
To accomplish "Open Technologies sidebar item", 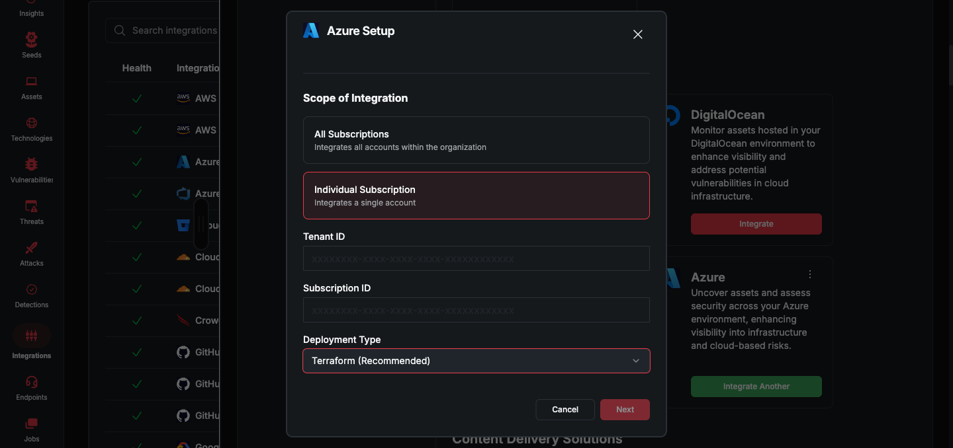I will point(31,128).
